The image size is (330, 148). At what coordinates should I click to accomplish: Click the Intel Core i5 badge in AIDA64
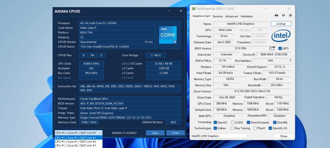coord(168,35)
